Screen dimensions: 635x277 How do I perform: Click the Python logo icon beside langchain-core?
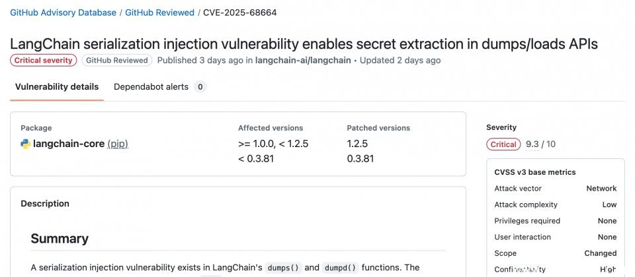26,144
